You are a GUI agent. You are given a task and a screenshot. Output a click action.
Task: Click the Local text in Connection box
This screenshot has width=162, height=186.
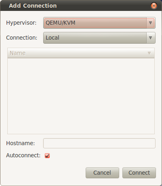click(x=53, y=38)
